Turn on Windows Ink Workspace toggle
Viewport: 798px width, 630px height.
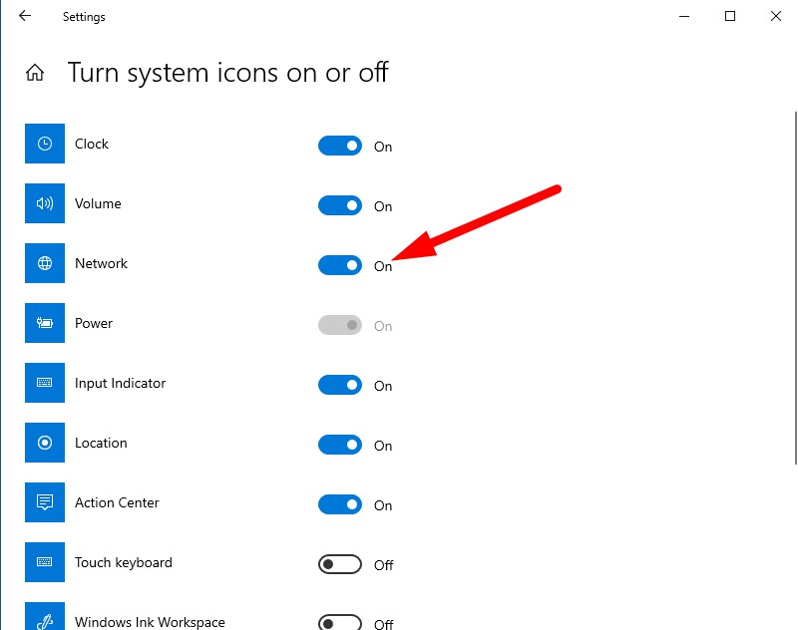(x=339, y=623)
